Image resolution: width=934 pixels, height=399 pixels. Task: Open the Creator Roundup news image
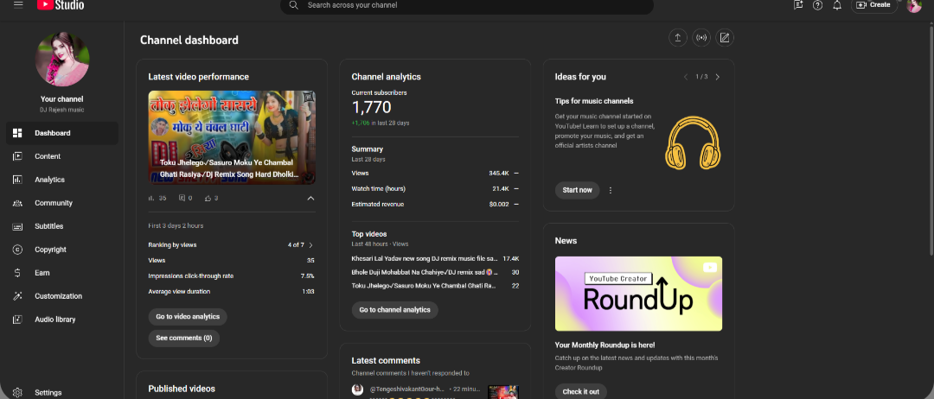click(x=638, y=294)
